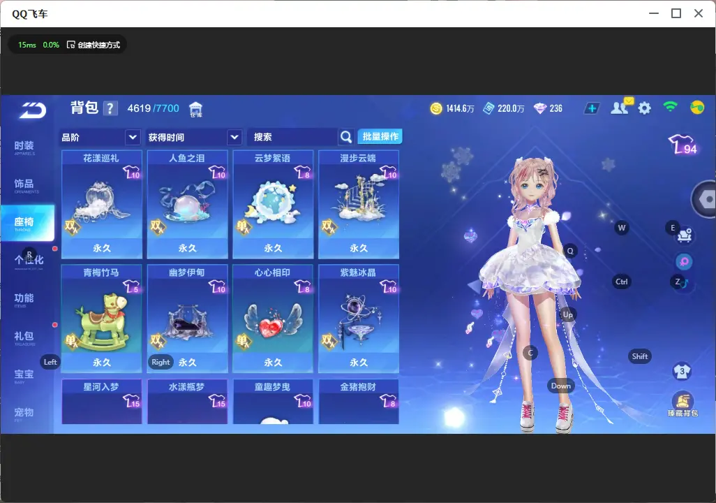
Task: Open the friends icon with mail badge
Action: (x=621, y=107)
